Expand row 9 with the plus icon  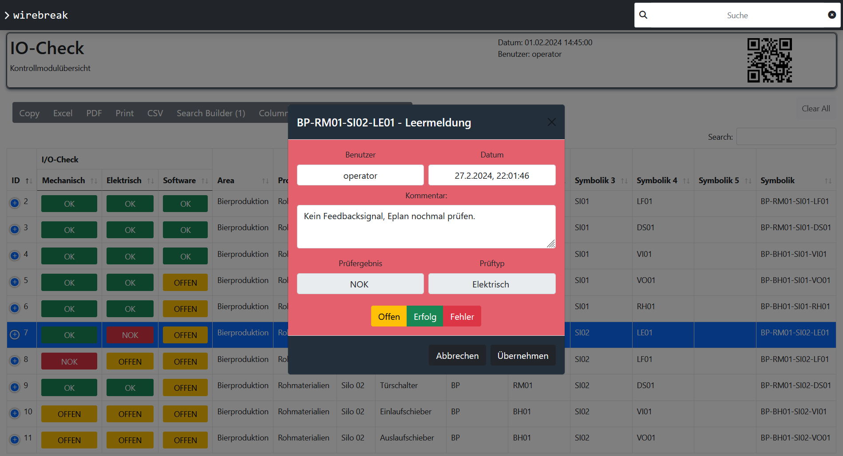(x=15, y=387)
